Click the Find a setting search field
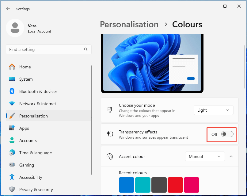 point(48,49)
